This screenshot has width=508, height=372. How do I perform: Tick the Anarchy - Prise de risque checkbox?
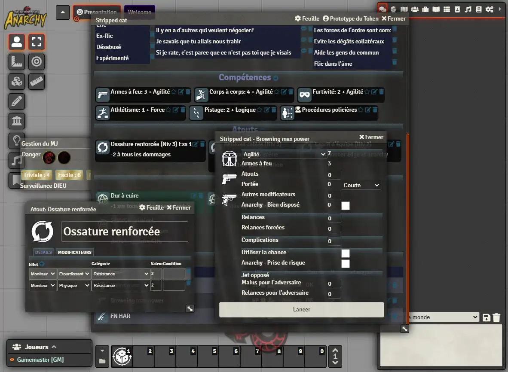click(x=345, y=264)
